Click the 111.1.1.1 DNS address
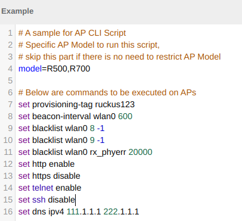The height and width of the screenshot is (221, 242). 84,211
